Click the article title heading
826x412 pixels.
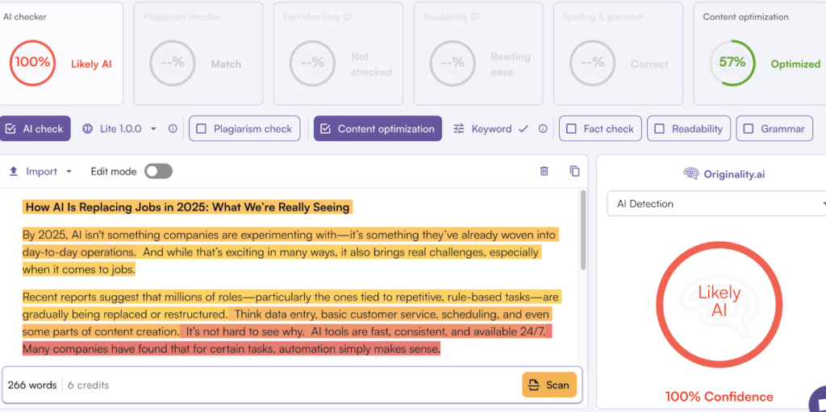[x=187, y=207]
